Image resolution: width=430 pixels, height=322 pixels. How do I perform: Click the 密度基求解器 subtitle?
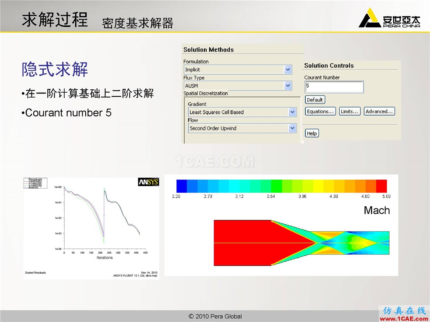138,23
